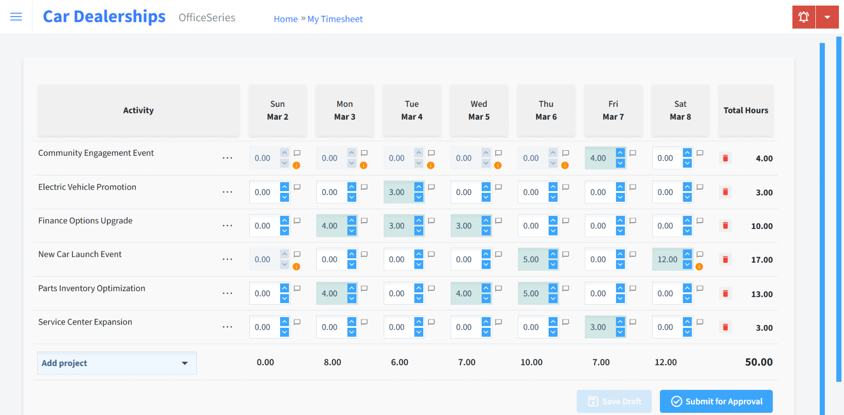Viewport: 844px width, 415px height.
Task: Delete the Community Engagement Event row
Action: [725, 158]
